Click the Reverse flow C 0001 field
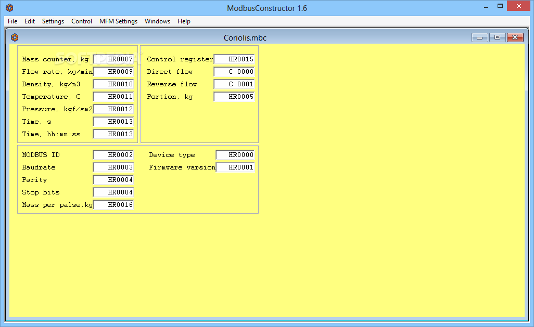Screen dimensions: 534x327 click(234, 84)
